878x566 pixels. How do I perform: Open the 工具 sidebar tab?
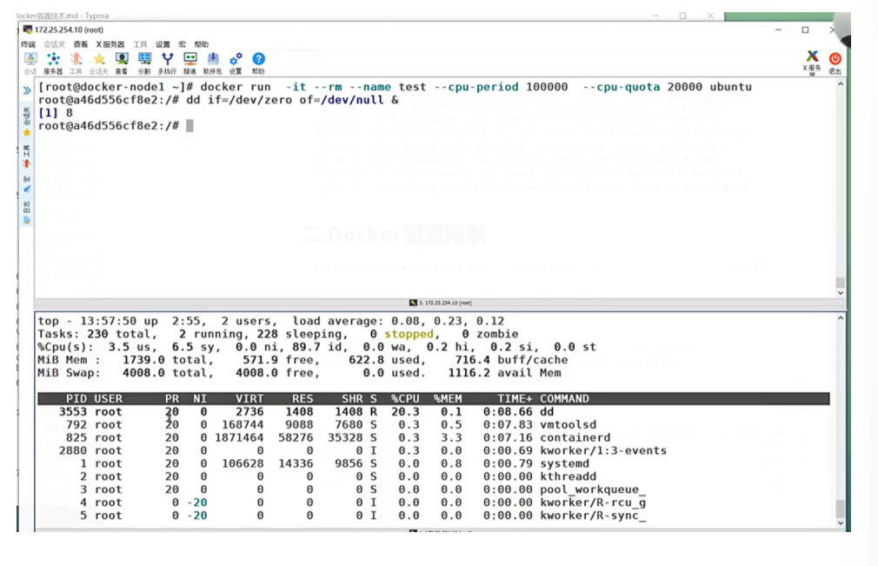click(x=26, y=156)
